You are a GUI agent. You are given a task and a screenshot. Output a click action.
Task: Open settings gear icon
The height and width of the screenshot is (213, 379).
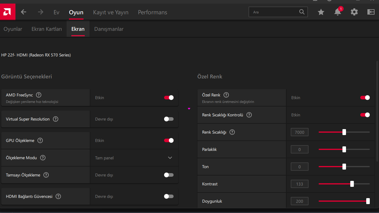pyautogui.click(x=354, y=12)
